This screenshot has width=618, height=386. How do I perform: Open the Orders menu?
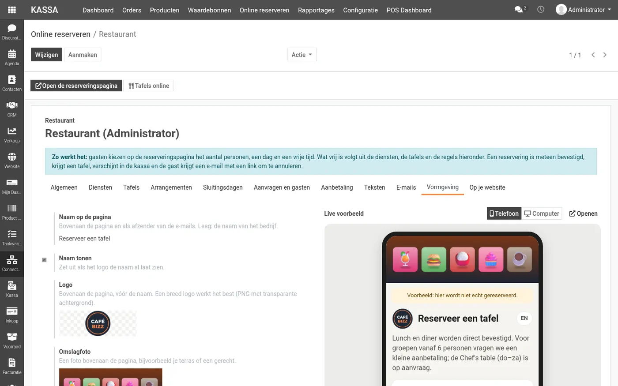132,10
